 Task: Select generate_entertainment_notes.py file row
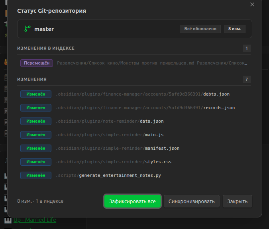134,175
